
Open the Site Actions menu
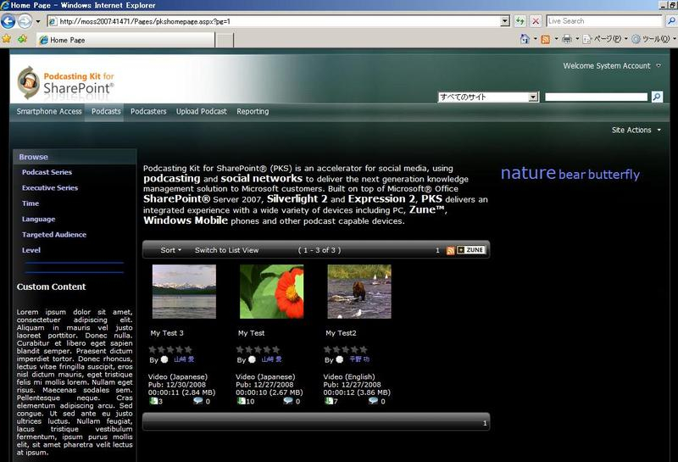(636, 130)
